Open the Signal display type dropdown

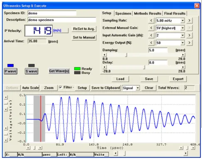click(138, 88)
